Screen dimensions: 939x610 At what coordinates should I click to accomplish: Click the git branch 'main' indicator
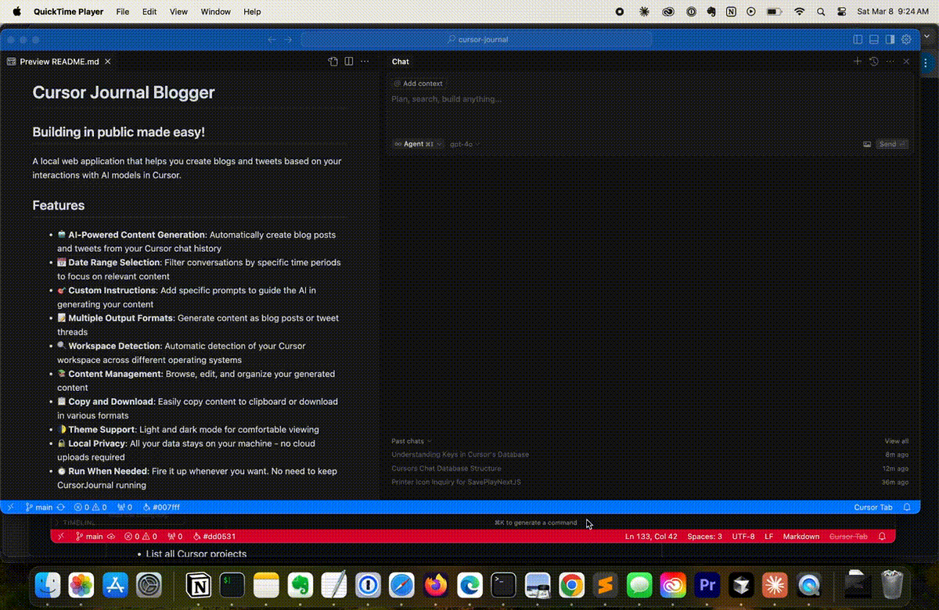[x=39, y=507]
